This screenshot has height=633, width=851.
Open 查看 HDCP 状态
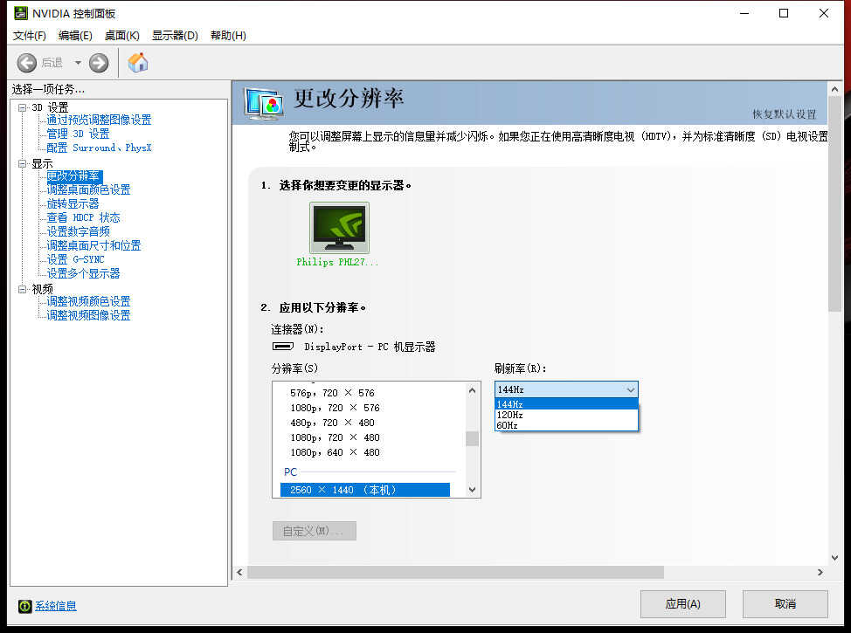coord(84,217)
